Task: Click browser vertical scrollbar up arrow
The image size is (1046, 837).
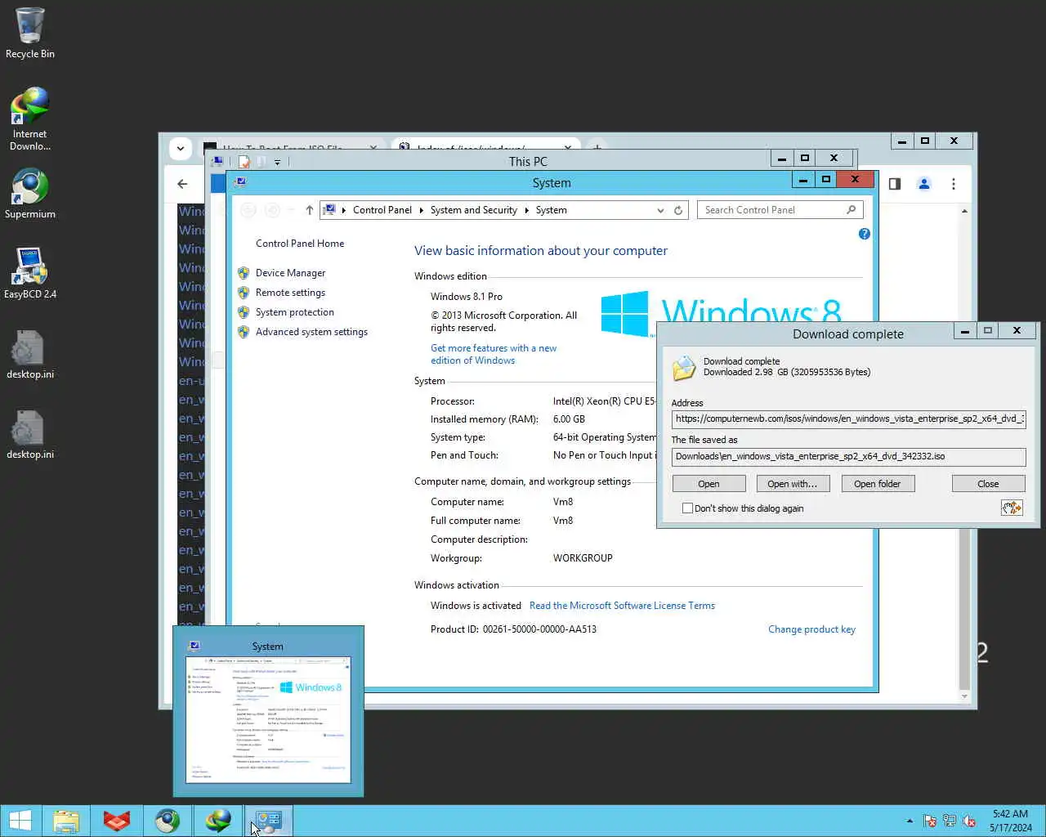Action: (x=964, y=211)
